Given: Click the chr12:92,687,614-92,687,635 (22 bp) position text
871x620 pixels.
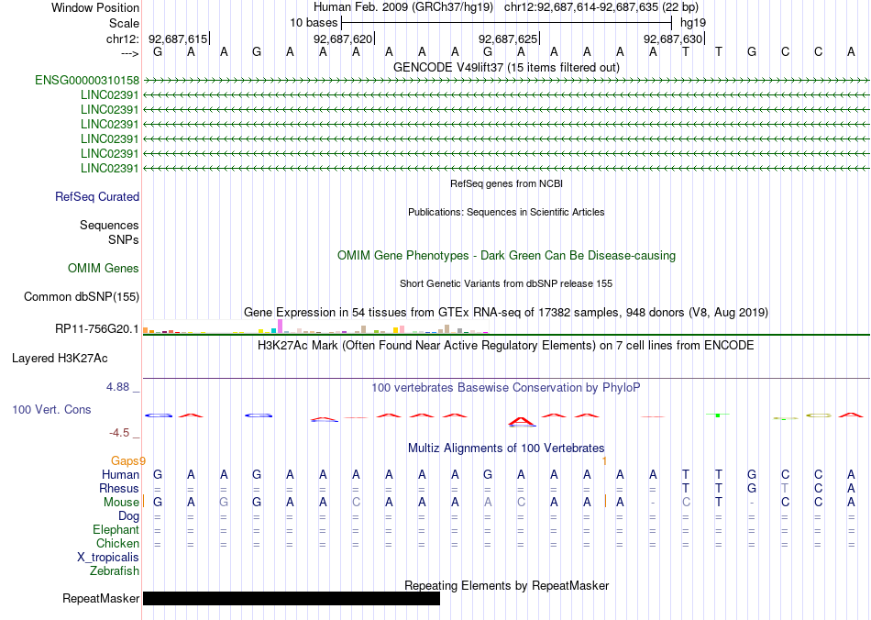Looking at the screenshot, I should (601, 7).
